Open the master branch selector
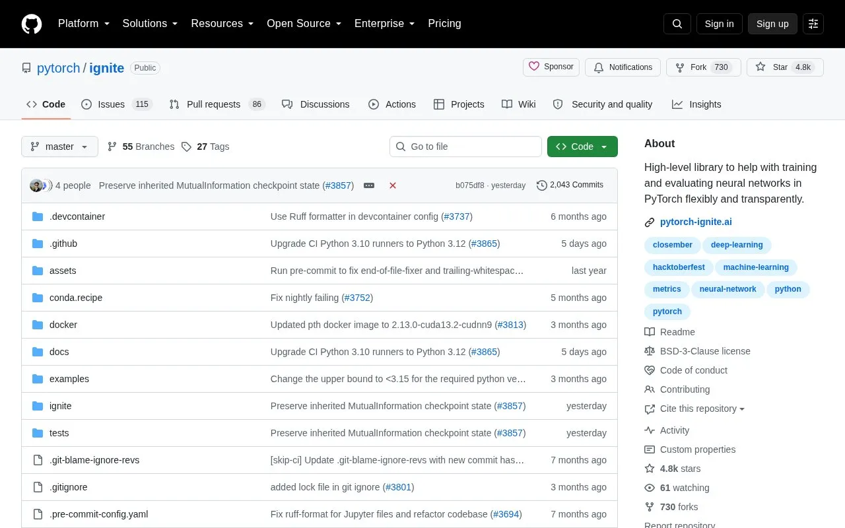Screen dimensions: 845x528 click(x=59, y=147)
